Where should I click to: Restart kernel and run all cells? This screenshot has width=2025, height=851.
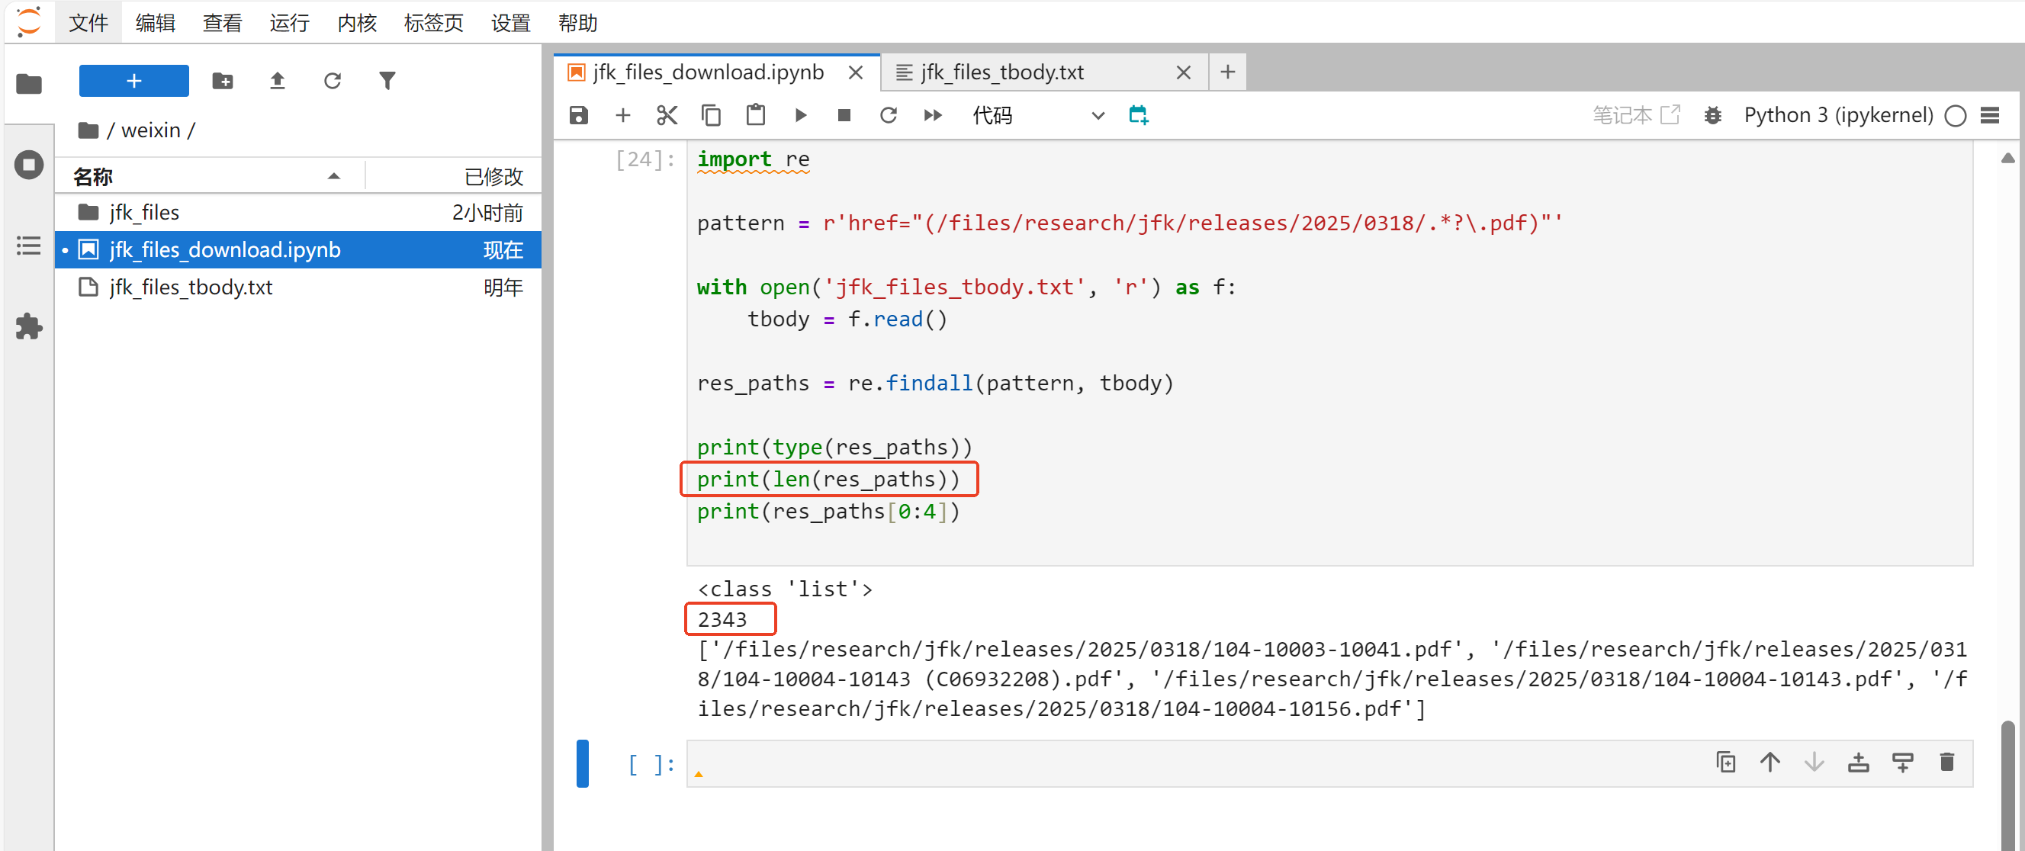click(932, 115)
